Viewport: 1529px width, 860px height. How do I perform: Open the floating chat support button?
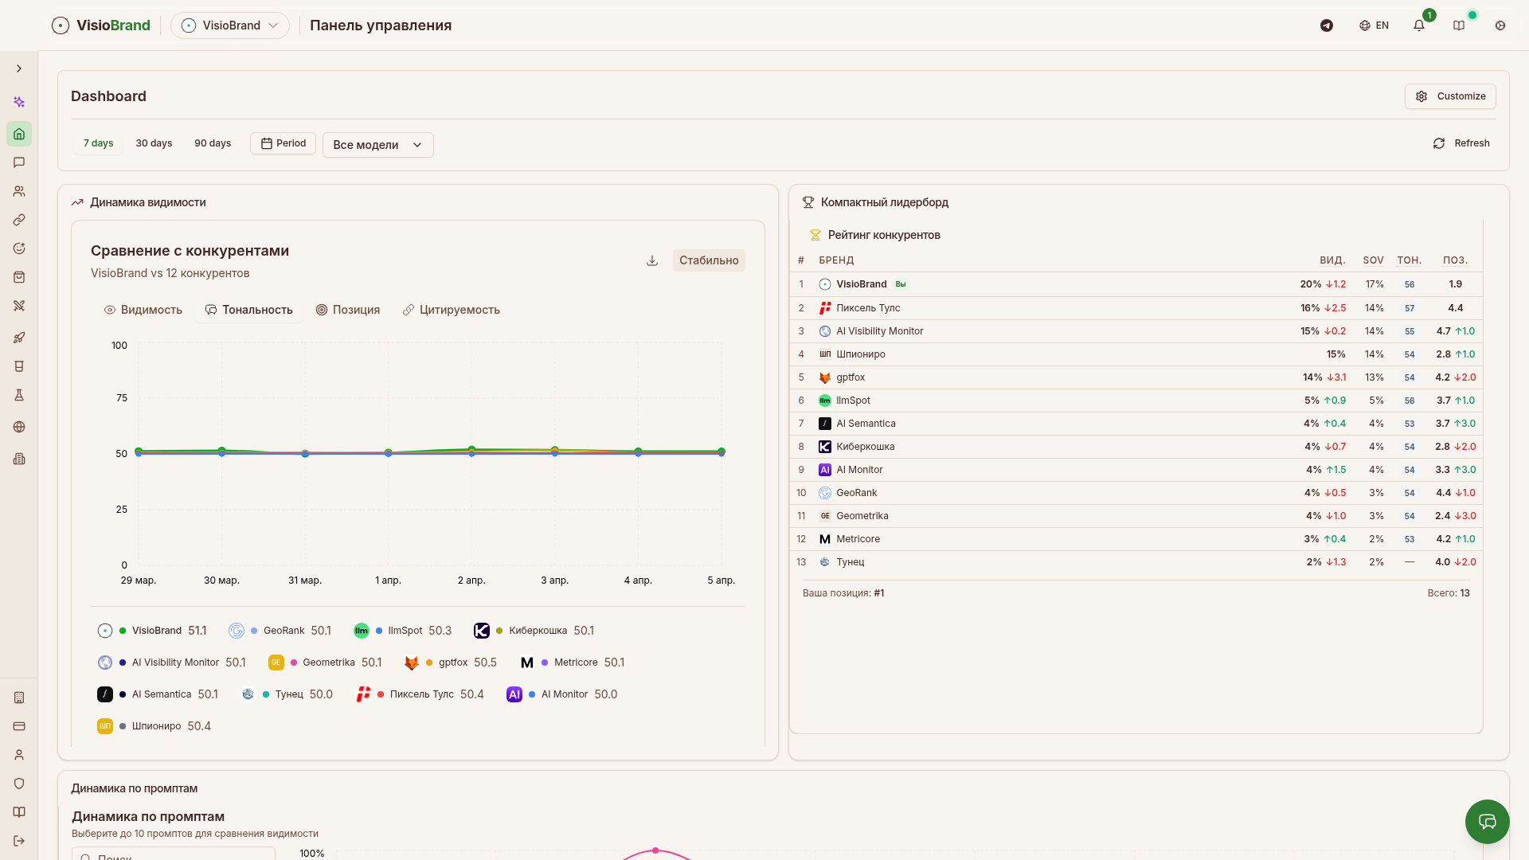click(1487, 821)
